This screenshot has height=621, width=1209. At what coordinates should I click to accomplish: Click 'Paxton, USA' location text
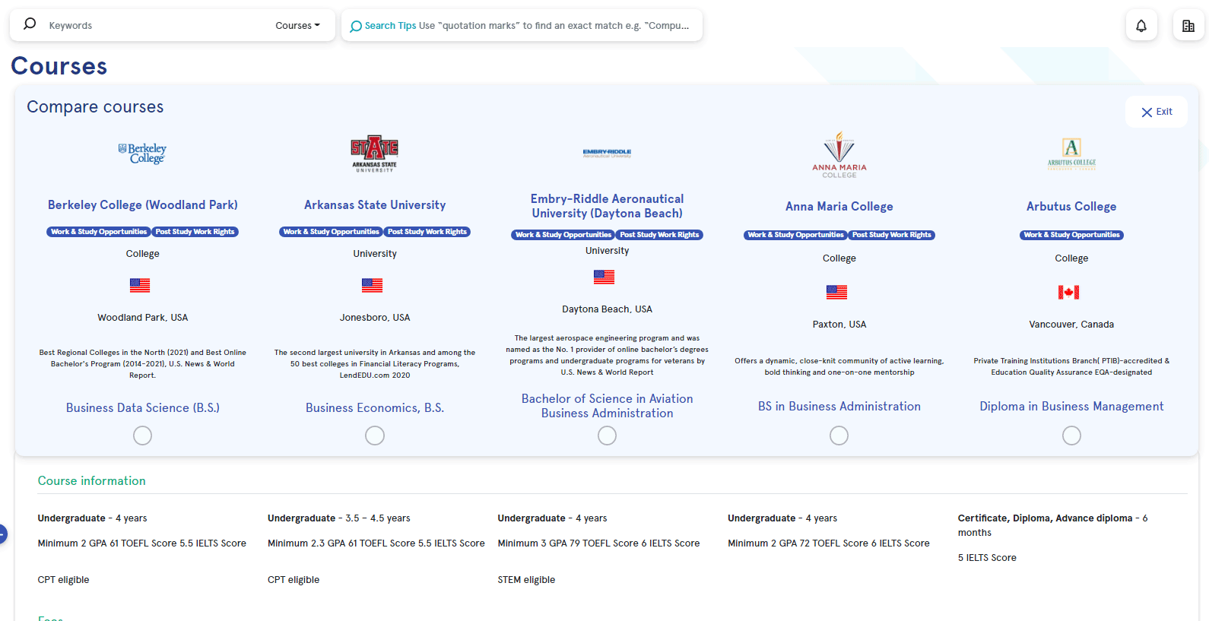pyautogui.click(x=839, y=325)
